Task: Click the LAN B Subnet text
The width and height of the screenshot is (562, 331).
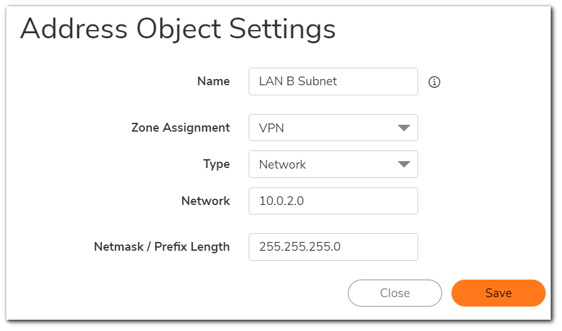Action: (298, 81)
